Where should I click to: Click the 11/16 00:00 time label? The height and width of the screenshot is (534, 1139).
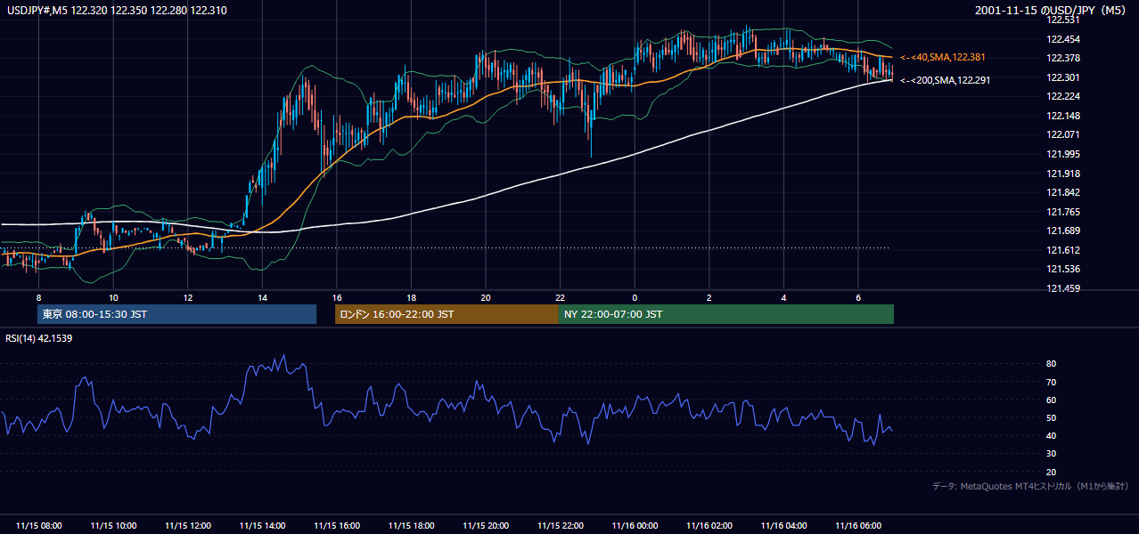coord(635,526)
